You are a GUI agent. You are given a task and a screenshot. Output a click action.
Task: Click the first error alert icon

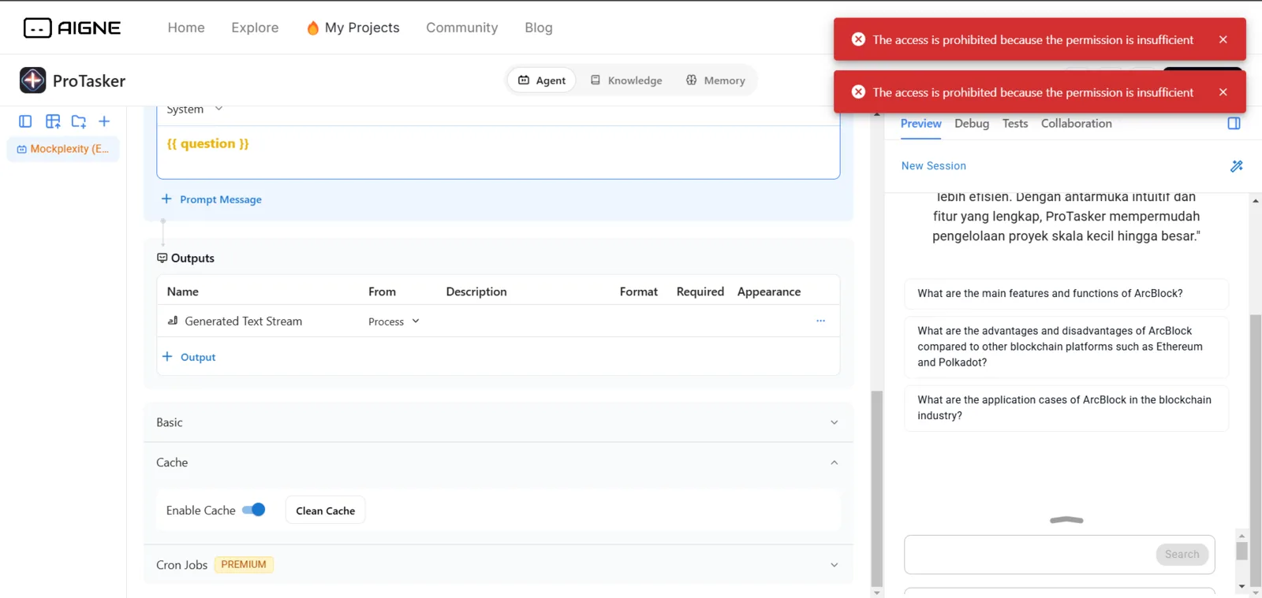tap(858, 39)
